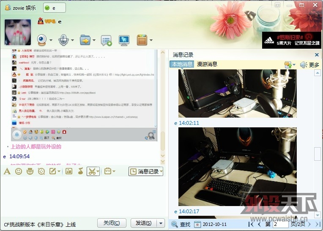Click the export message records icon
Image resolution: width=323 pixels, height=231 pixels.
[288, 65]
